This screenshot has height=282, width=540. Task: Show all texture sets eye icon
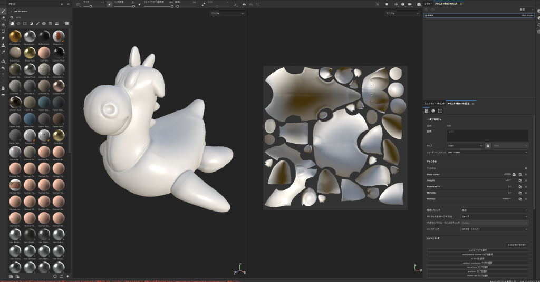click(x=432, y=9)
